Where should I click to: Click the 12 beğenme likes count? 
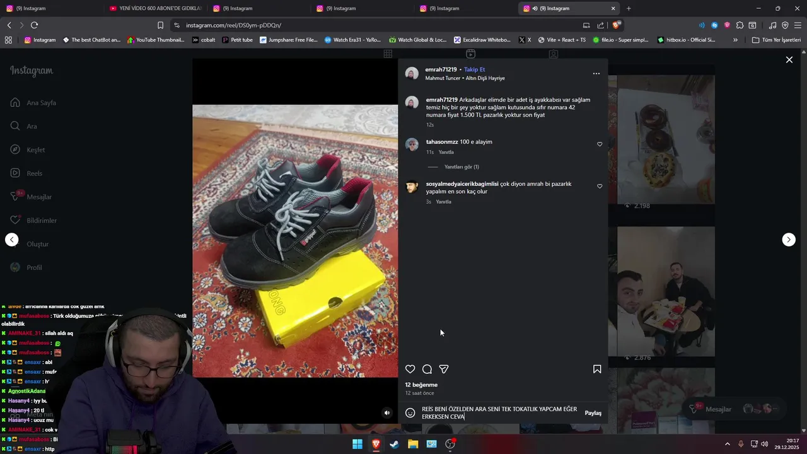point(421,385)
